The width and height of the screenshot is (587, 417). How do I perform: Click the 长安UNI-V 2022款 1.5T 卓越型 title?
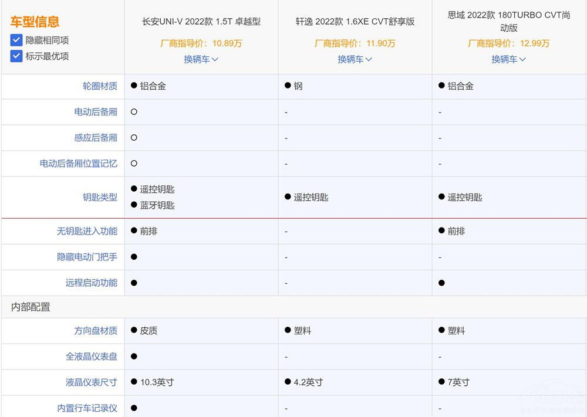(x=201, y=22)
